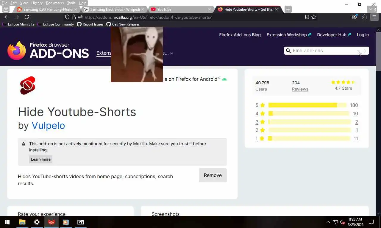This screenshot has height=228, width=381.
Task: Open the 180 five-star reviews count
Action: point(354,105)
